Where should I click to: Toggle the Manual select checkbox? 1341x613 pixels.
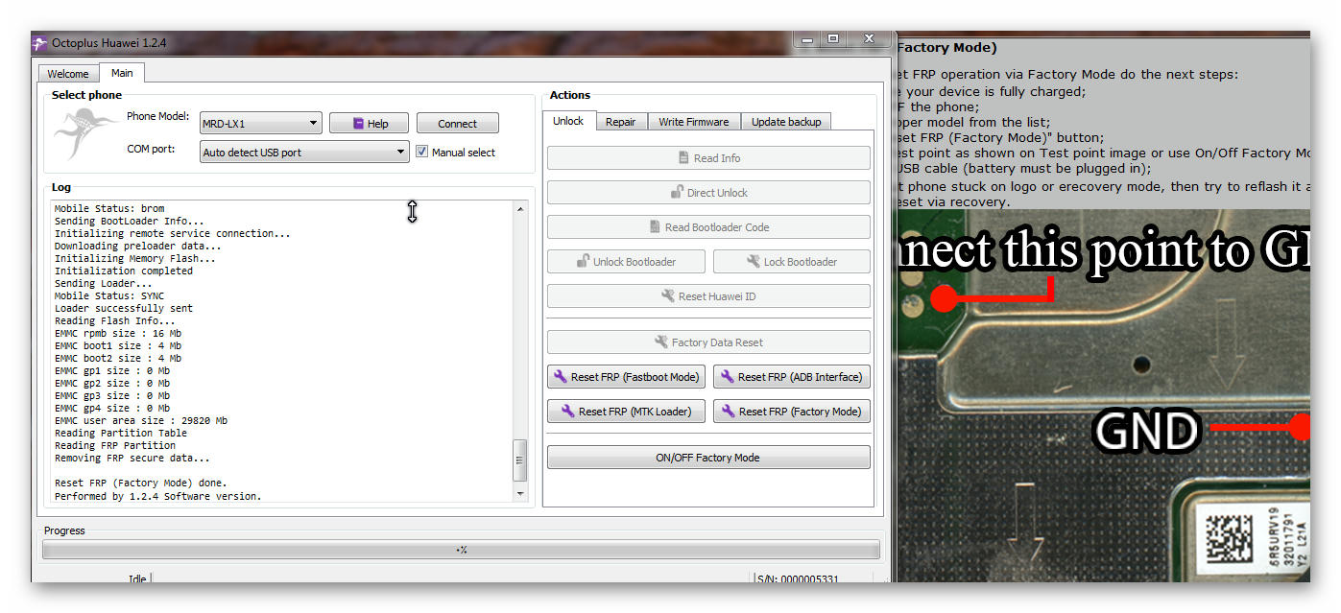coord(422,153)
